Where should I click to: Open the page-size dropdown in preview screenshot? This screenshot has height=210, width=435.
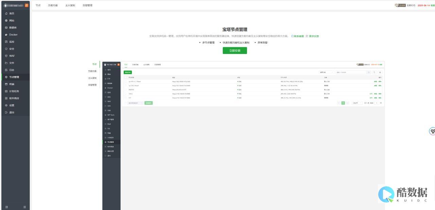point(357,103)
